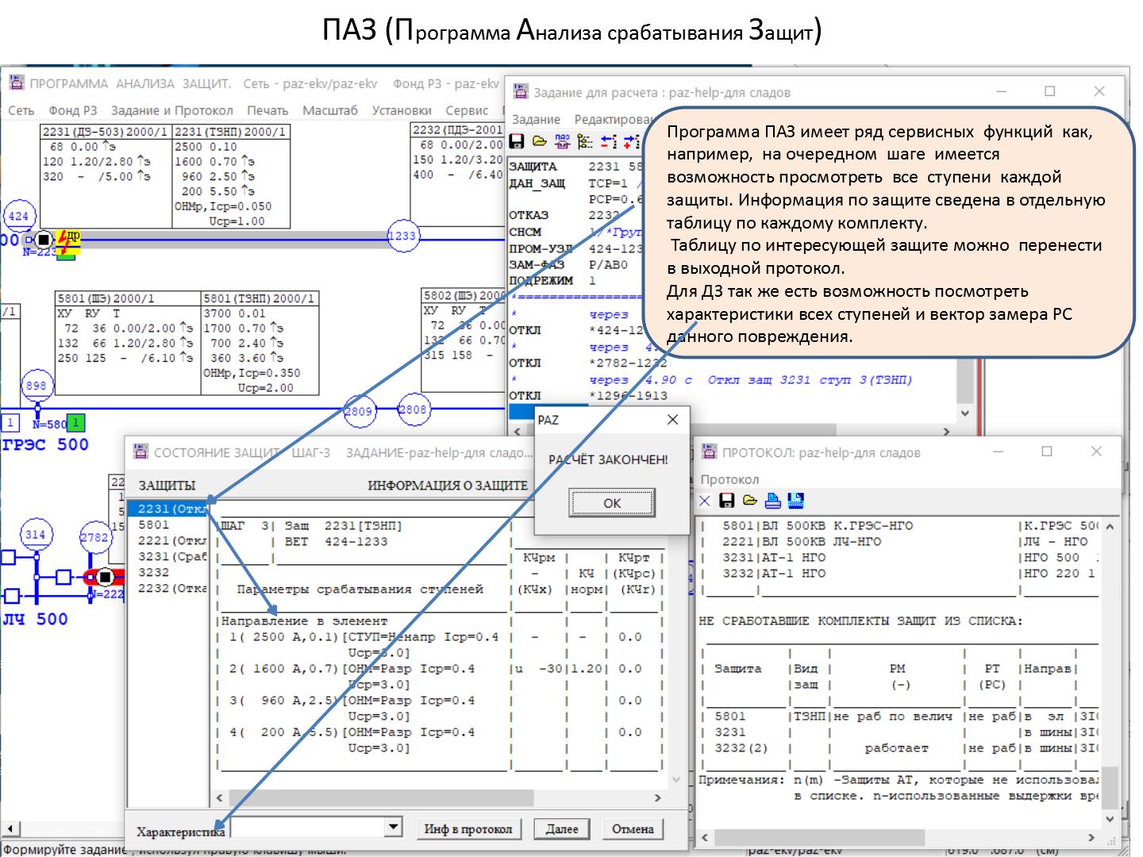Open the Задание и Протокол menu
The height and width of the screenshot is (857, 1143).
click(x=171, y=110)
